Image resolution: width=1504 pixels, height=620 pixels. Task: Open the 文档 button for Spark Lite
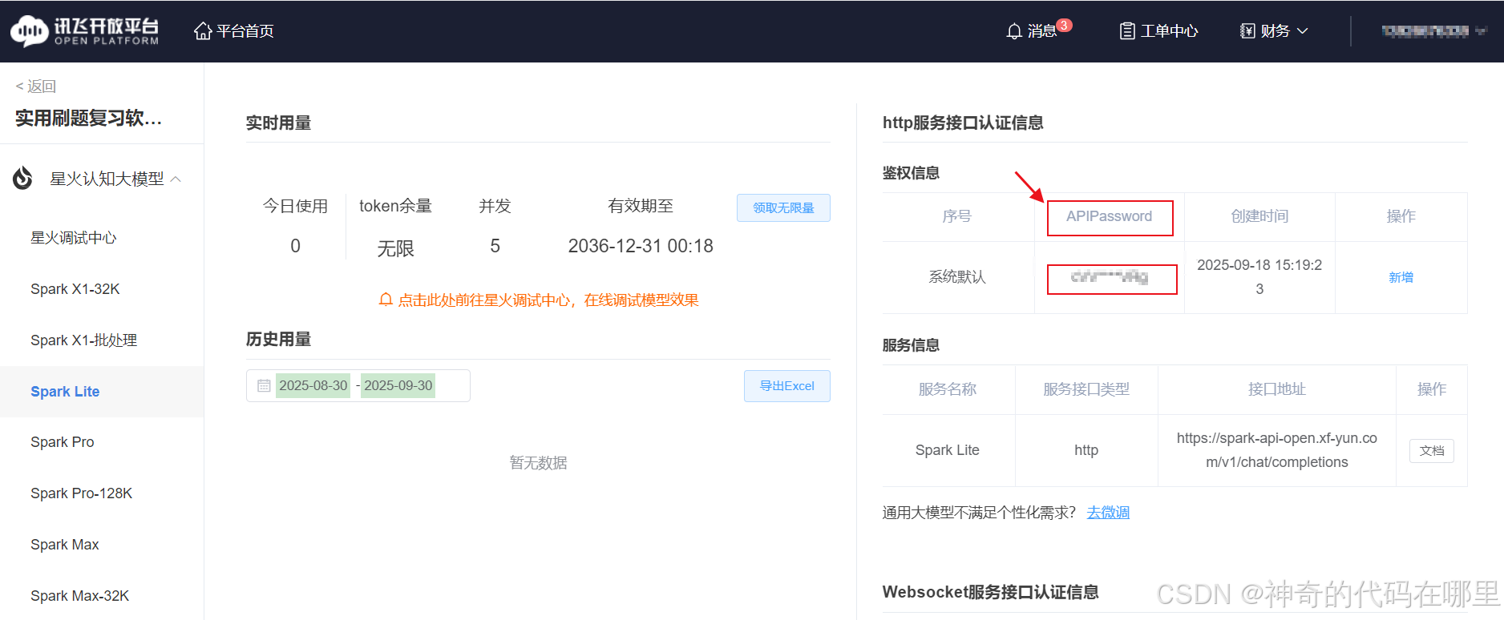(x=1432, y=451)
